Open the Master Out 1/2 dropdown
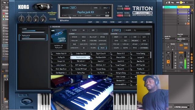This screenshot has width=195, height=110. pos(183,41)
